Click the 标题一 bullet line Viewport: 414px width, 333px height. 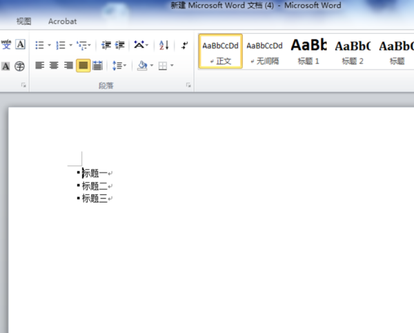tap(95, 173)
